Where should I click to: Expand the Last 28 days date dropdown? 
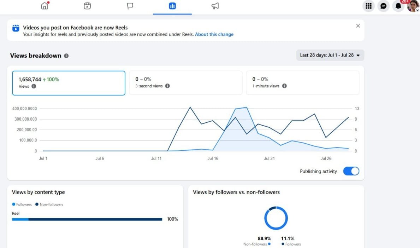click(x=330, y=55)
